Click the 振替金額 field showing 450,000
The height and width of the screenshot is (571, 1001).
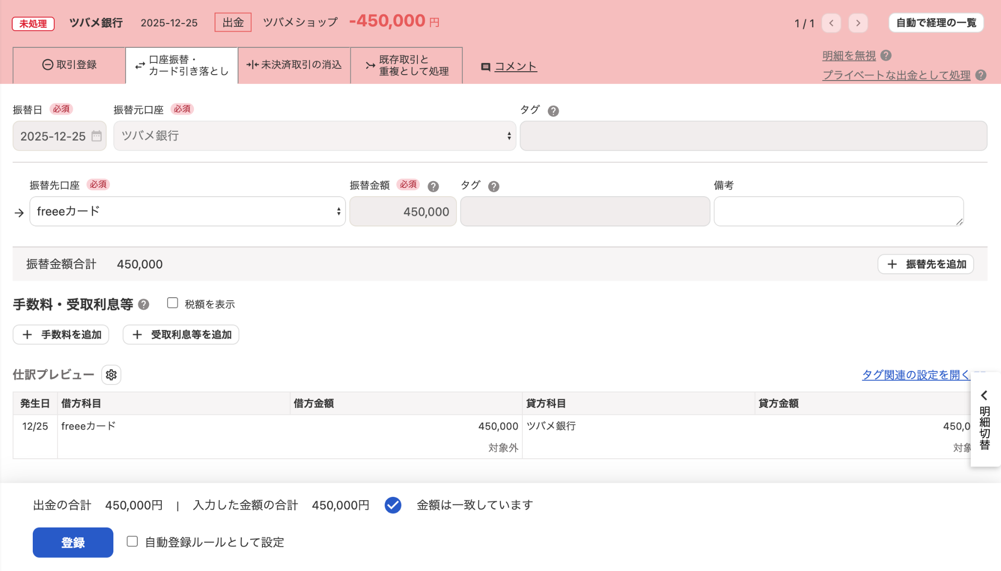pyautogui.click(x=403, y=211)
